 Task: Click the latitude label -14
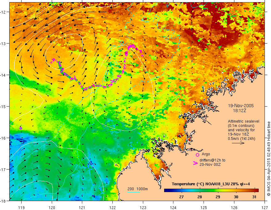coord(3,75)
